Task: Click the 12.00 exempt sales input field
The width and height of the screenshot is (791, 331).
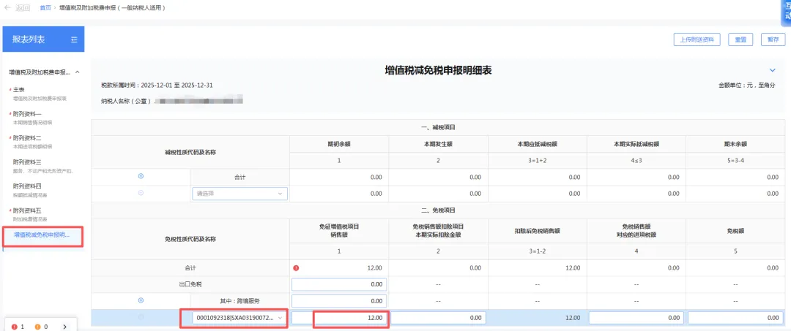Action: (x=339, y=318)
